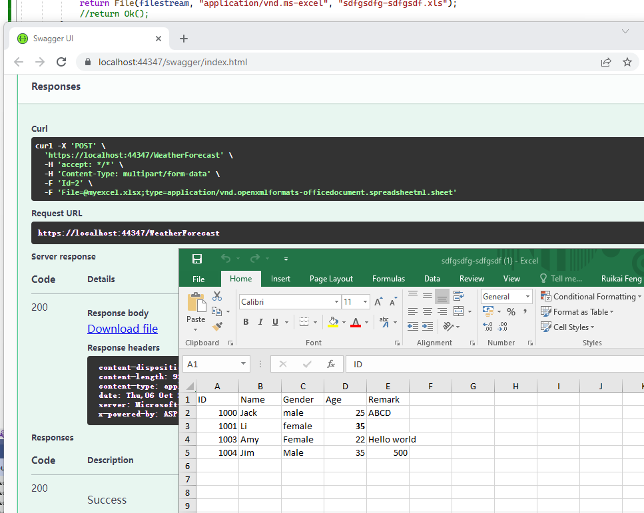The height and width of the screenshot is (513, 644).
Task: Click the Download file link
Action: tap(123, 329)
